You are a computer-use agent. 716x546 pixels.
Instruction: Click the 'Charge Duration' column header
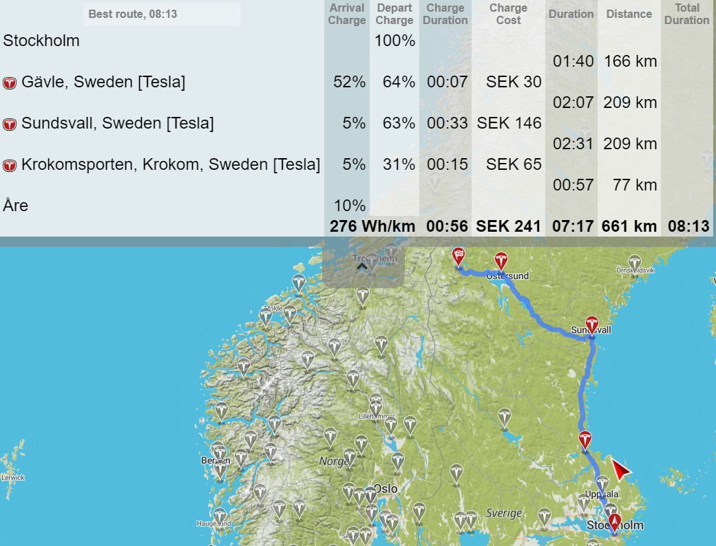(x=445, y=14)
